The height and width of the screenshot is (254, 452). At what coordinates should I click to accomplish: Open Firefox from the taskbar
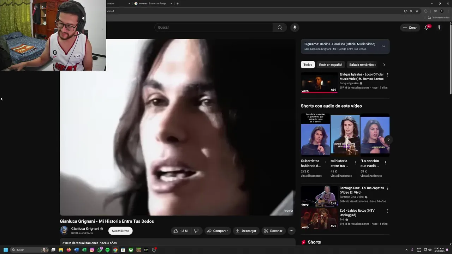tap(69, 250)
